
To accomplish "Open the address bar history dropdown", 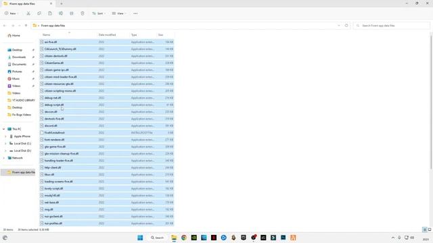I will click(x=339, y=26).
